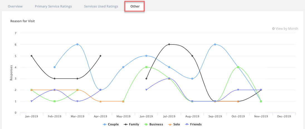Select the Other tab
Image resolution: width=305 pixels, height=129 pixels.
click(135, 6)
